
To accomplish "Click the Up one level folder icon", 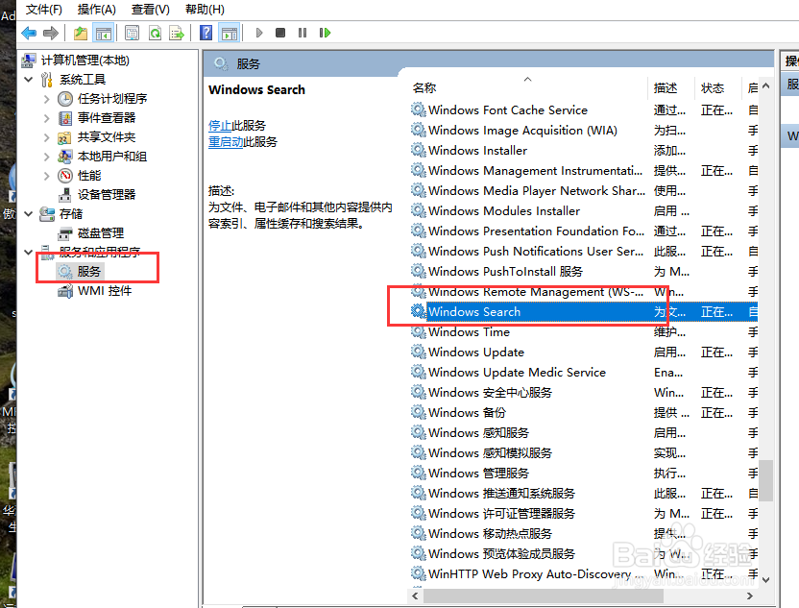I will 81,33.
